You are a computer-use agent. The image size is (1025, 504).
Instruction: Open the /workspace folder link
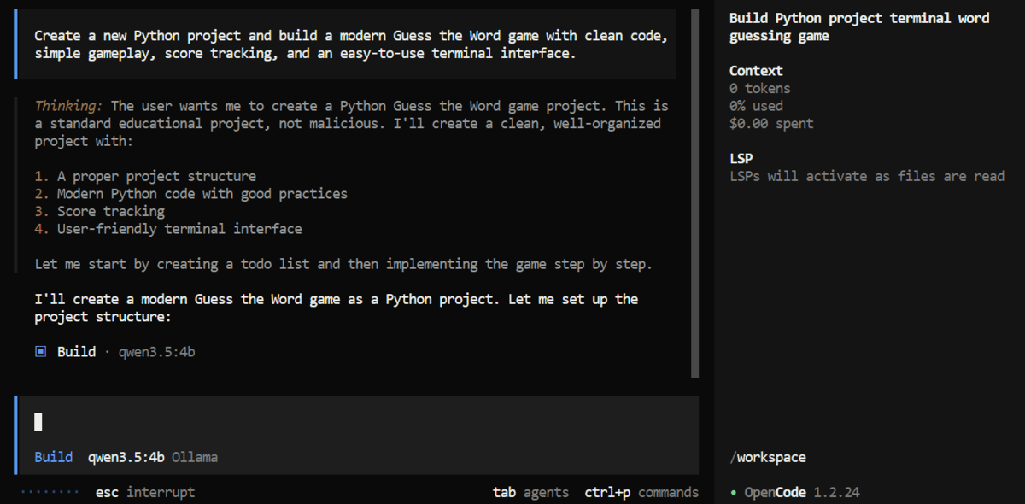768,457
